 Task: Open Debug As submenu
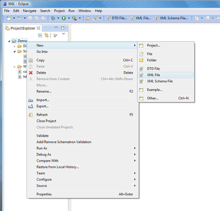[82, 154]
